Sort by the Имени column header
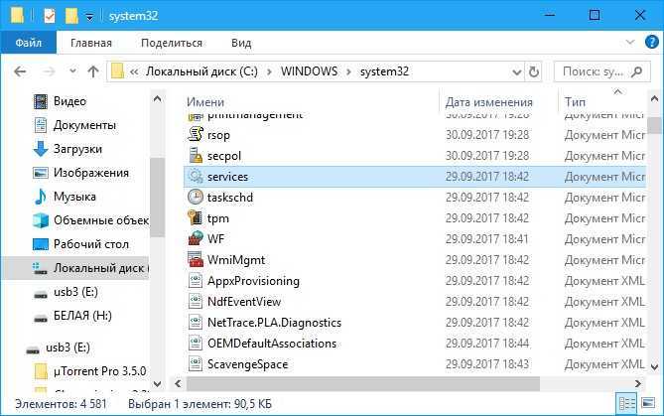664x416 pixels. coord(205,102)
